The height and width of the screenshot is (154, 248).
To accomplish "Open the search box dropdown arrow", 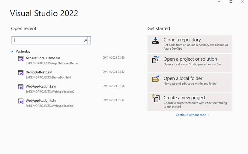I will click(89, 40).
